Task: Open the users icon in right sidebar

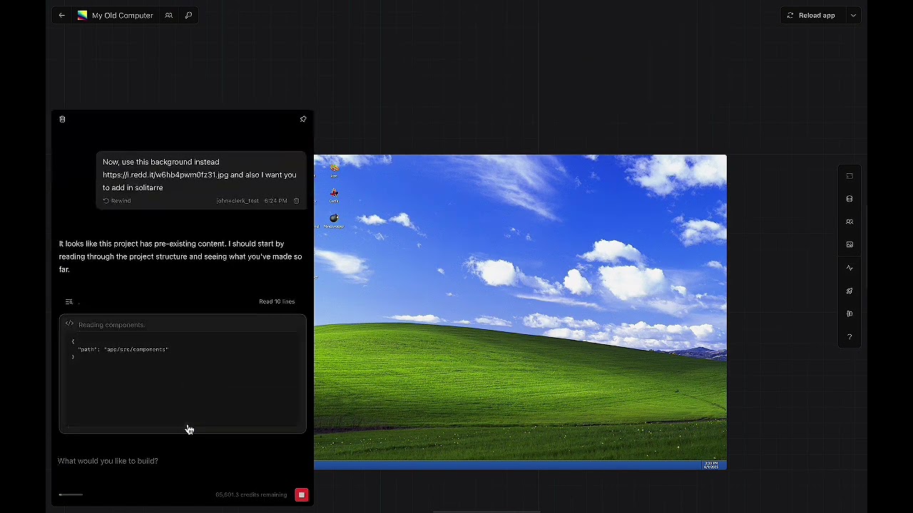Action: 850,222
